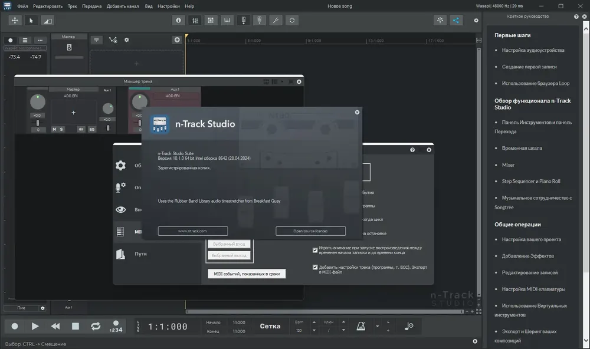The image size is (590, 349).
Task: Adjust the Aux 1 send knob in mixer
Action: (x=108, y=108)
